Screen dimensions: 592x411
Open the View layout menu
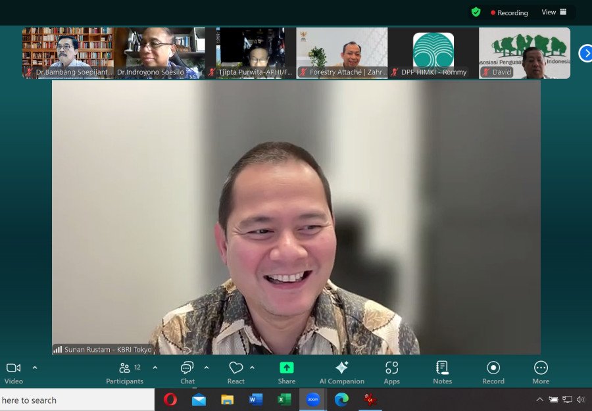point(554,12)
